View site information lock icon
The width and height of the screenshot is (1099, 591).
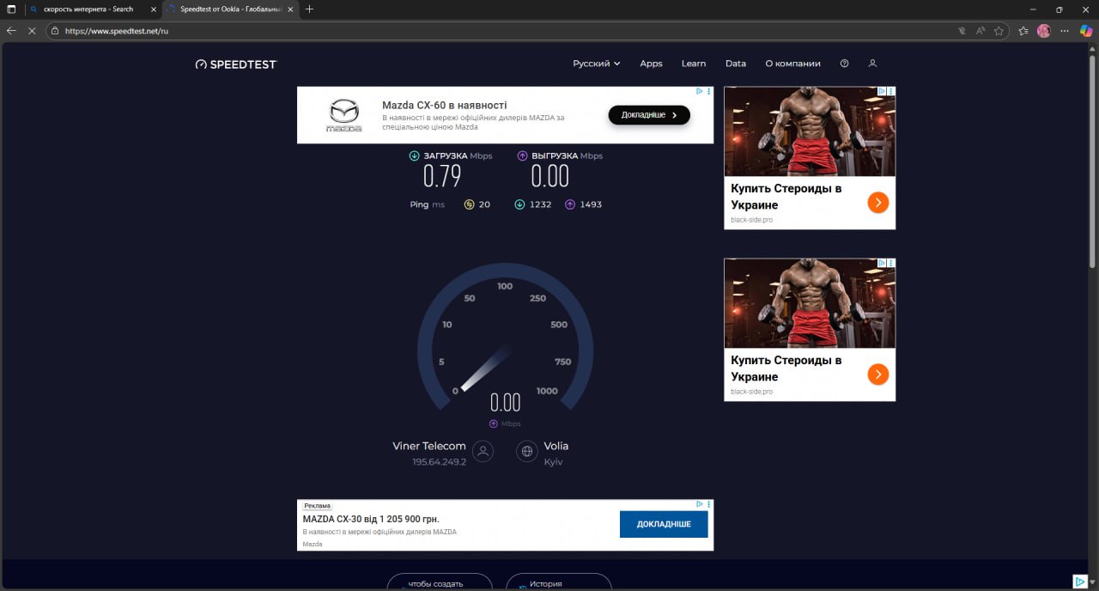(55, 31)
